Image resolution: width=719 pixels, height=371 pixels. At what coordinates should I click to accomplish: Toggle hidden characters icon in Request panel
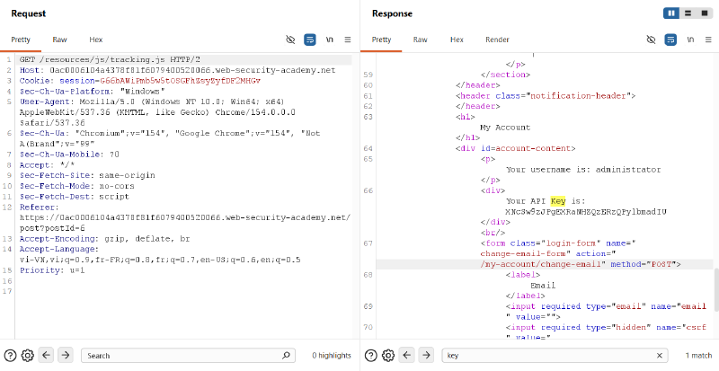pyautogui.click(x=290, y=40)
